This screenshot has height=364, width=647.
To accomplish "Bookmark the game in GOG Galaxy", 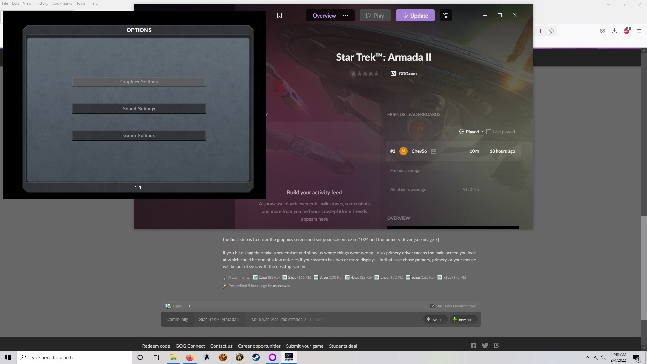I will (x=279, y=16).
